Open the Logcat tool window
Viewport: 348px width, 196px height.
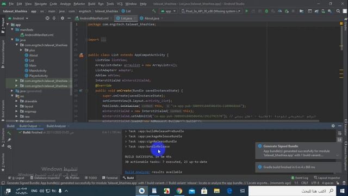(16, 178)
